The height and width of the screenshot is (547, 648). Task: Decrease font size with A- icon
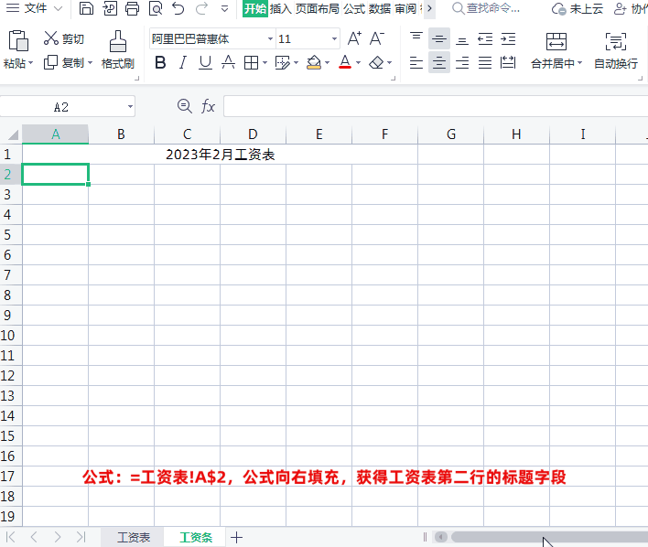tap(376, 38)
